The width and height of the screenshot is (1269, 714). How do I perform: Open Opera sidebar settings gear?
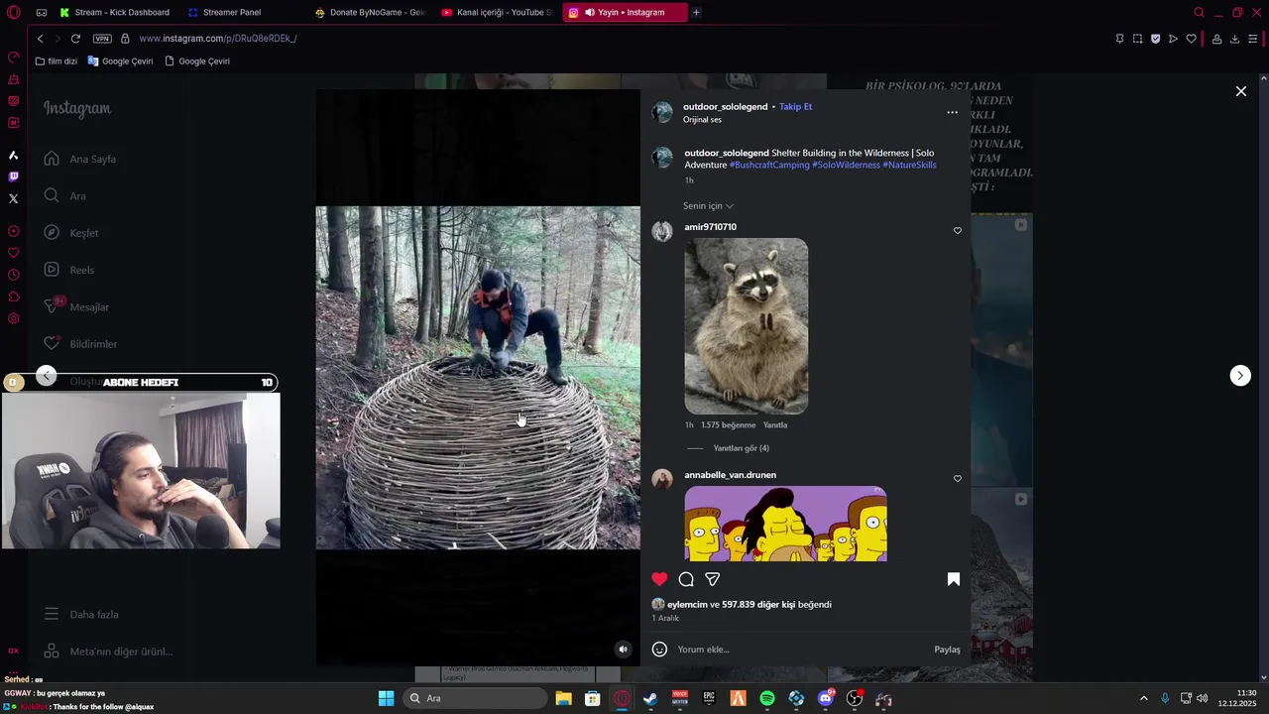(14, 318)
